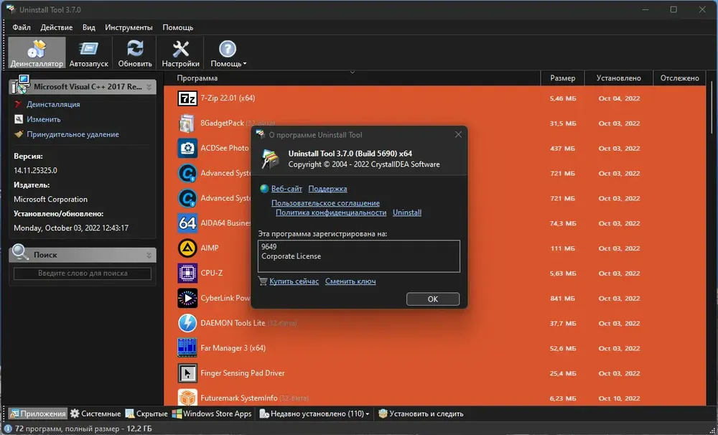Select the Far Manager 3 icon
718x435 pixels.
click(187, 348)
